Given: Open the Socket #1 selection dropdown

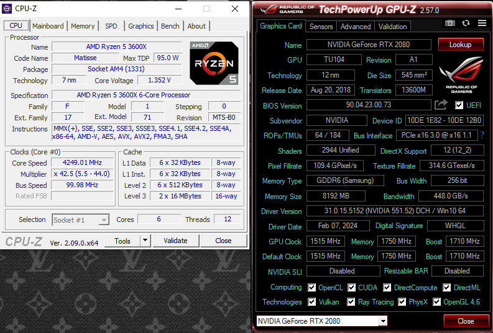Looking at the screenshot, I should click(x=80, y=220).
